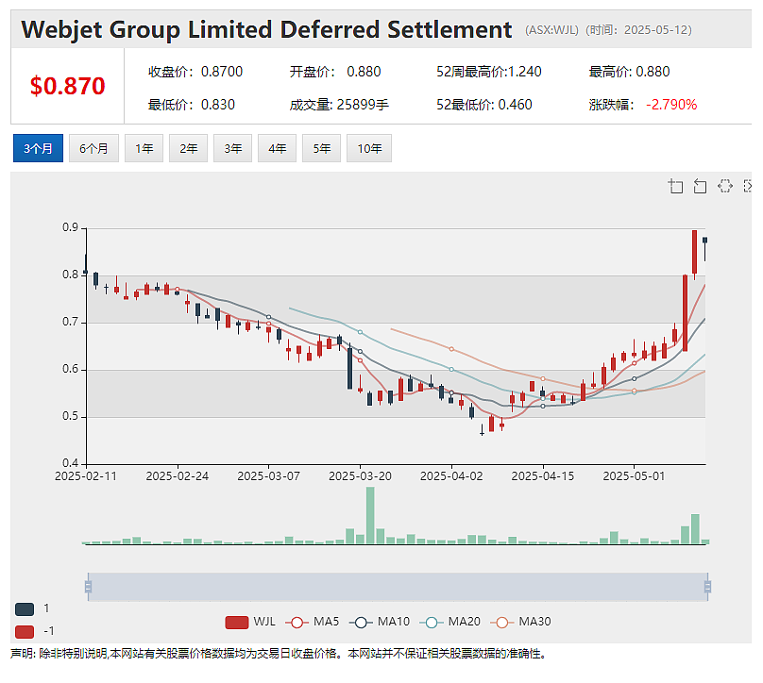Click the tallest volume bar near 2025-03-20

click(x=370, y=515)
